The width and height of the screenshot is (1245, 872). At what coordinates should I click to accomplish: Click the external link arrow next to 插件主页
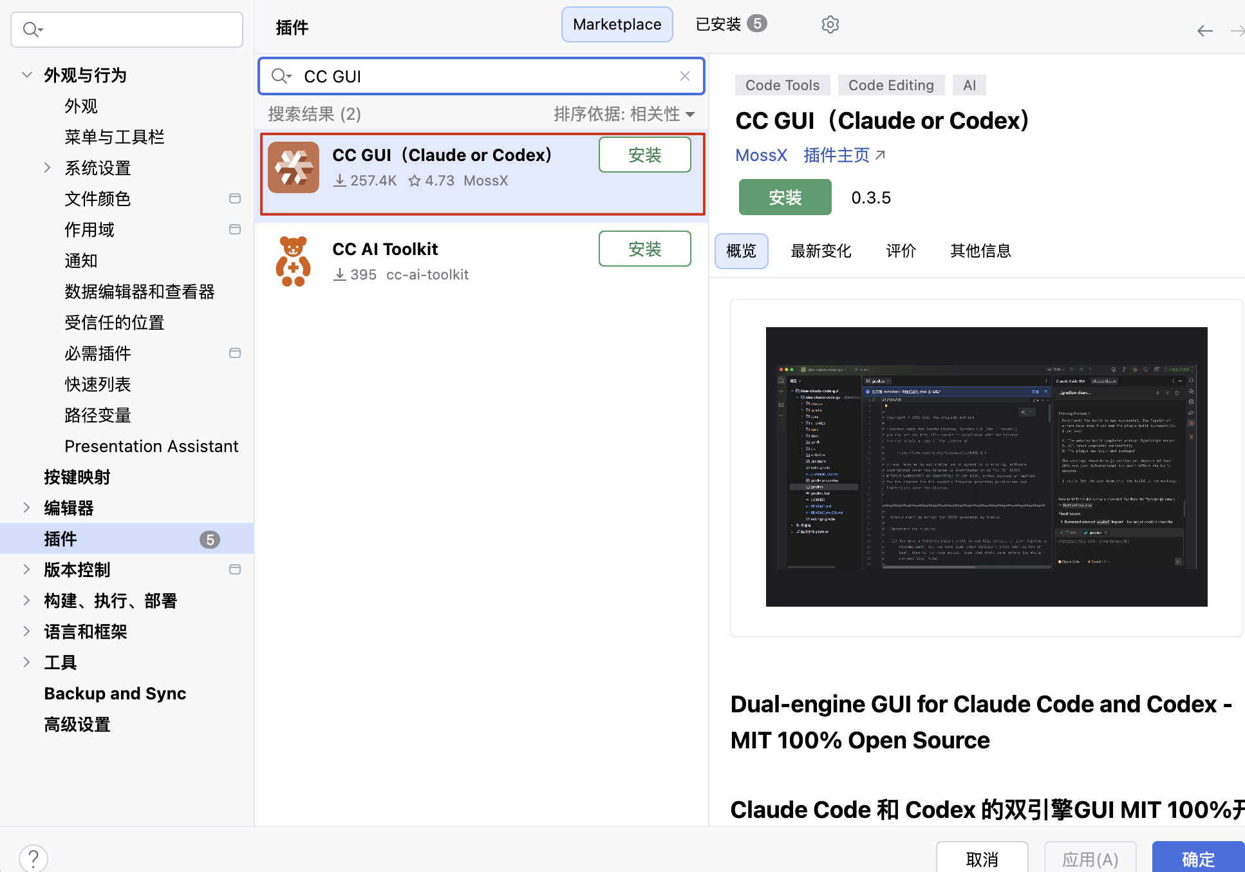click(881, 155)
